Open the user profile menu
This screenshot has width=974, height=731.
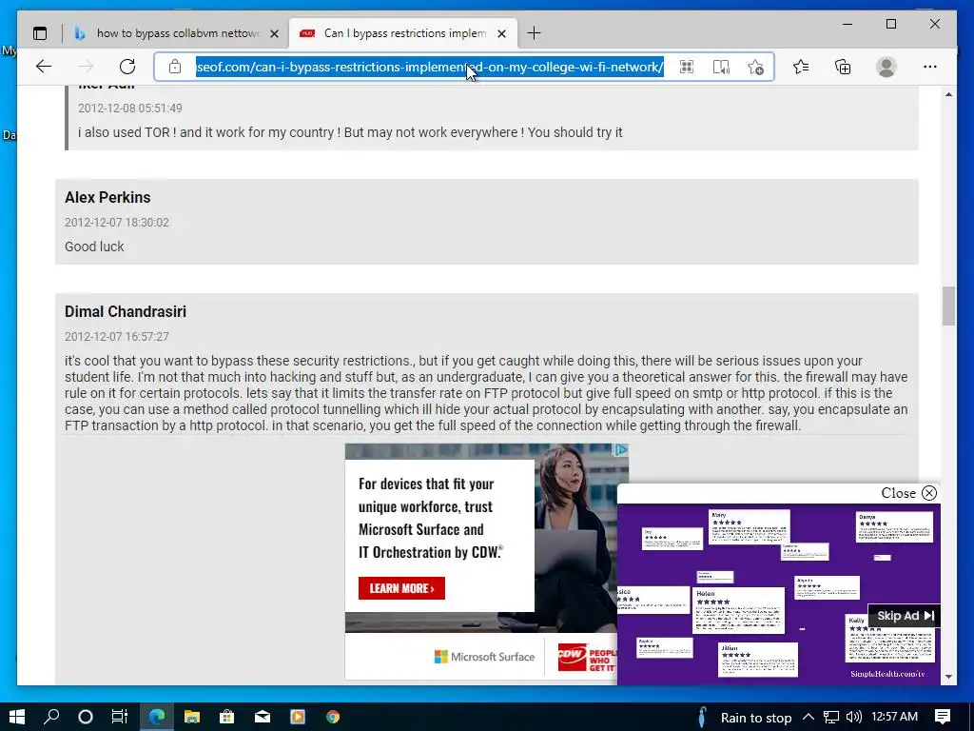(x=886, y=67)
